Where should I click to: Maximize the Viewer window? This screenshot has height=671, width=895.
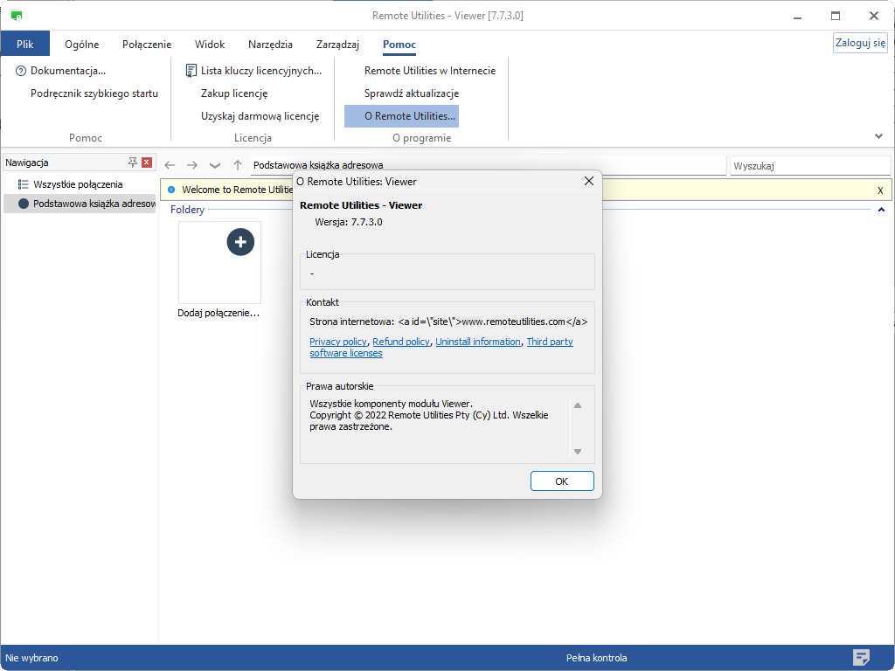tap(836, 16)
